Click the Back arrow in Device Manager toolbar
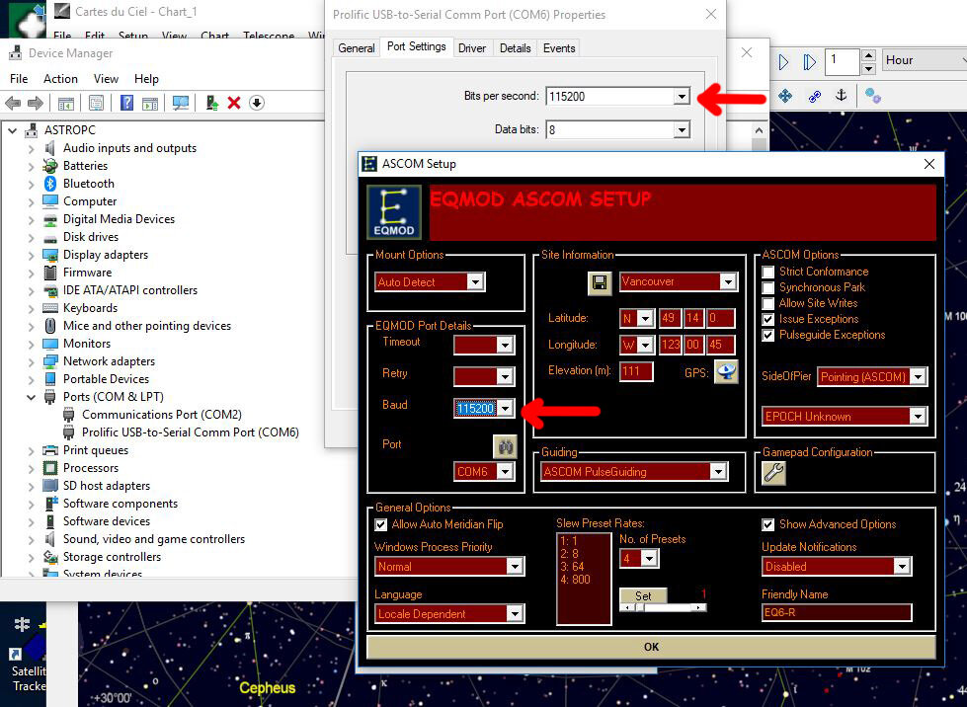 point(13,103)
